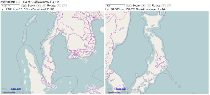
Task: Rotate the right map leftward
Action: coord(164,6)
